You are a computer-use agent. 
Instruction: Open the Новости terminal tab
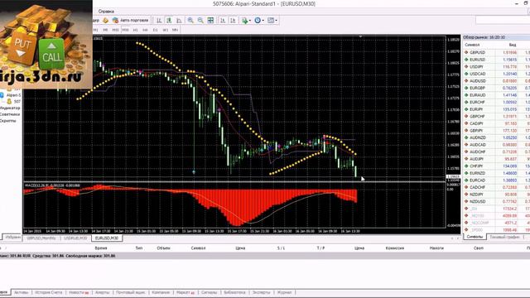[x=79, y=292]
